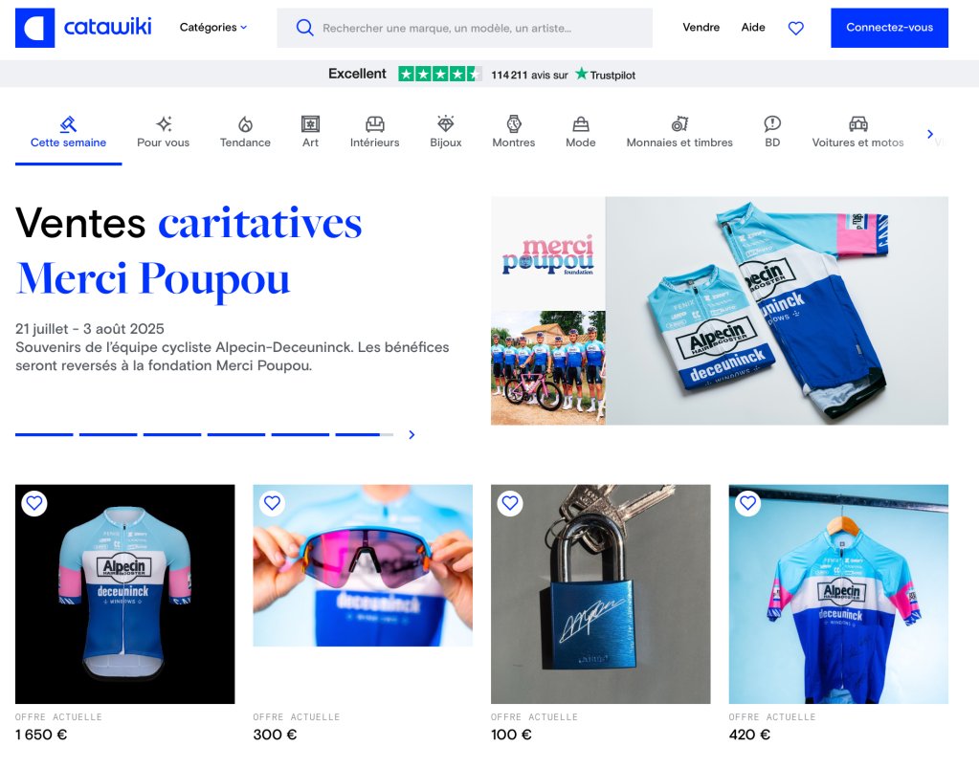Open favorites heart icon in header
The image size is (979, 768).
(795, 28)
